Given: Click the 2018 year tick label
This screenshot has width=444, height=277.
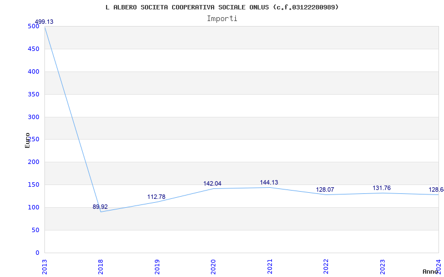Looking at the screenshot, I should click(x=101, y=266).
